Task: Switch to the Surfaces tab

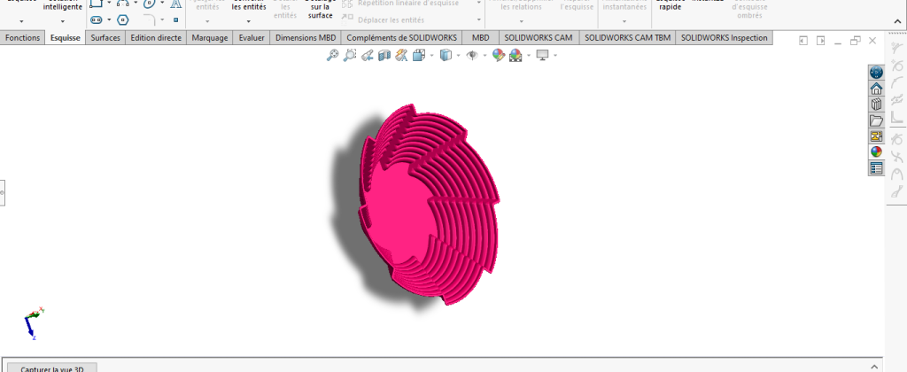Action: 105,37
